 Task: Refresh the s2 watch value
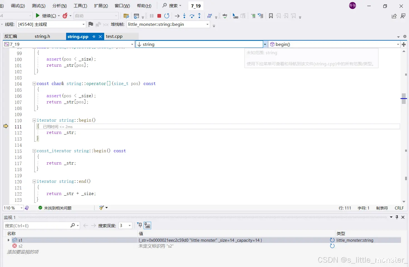click(x=332, y=246)
